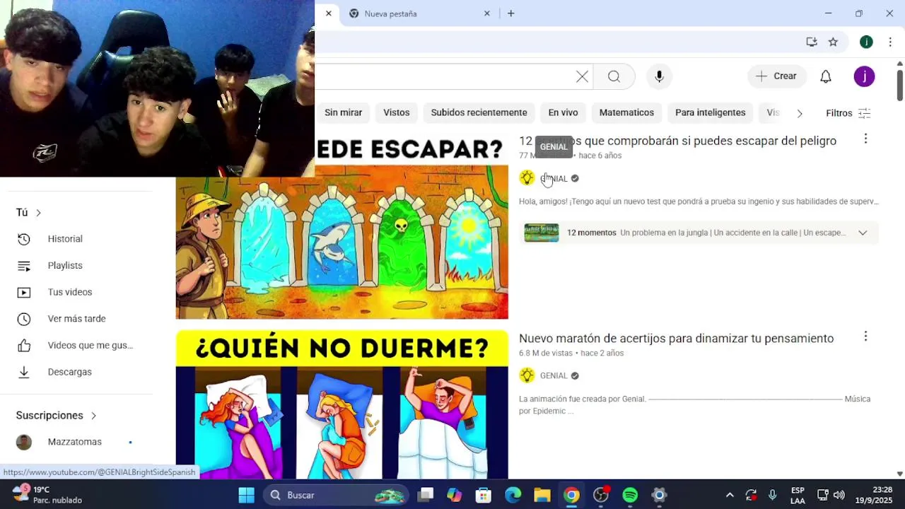Open Microsoft Store from the taskbar
This screenshot has width=905, height=509.
[484, 495]
